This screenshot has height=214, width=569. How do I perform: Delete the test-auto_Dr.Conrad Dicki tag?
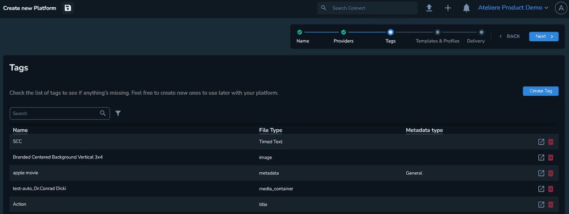550,189
